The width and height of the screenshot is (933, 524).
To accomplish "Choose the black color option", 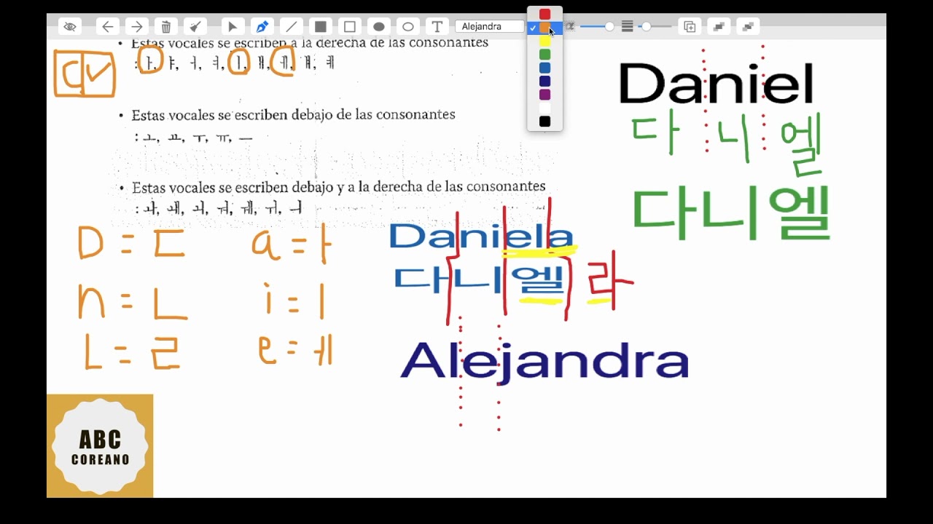I will point(544,122).
